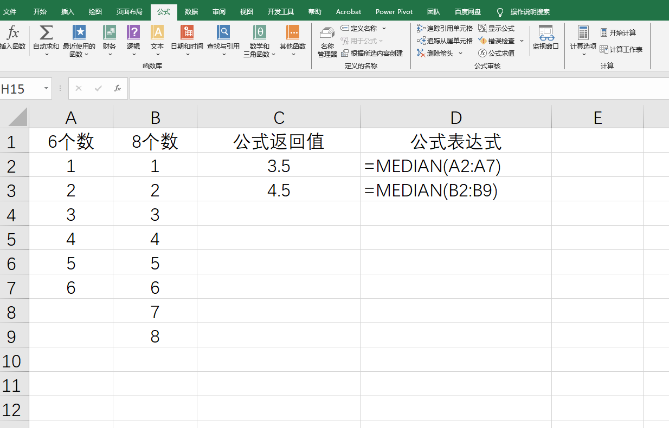Click the Insert Function (插入函数) fx icon

coord(13,32)
